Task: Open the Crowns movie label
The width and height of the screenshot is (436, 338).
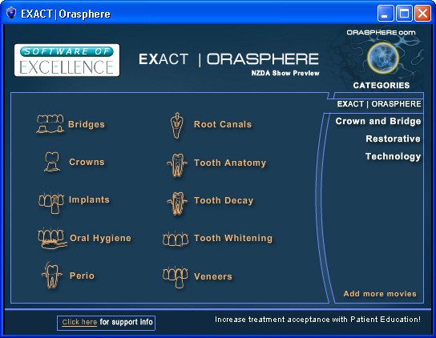Action: tap(87, 162)
